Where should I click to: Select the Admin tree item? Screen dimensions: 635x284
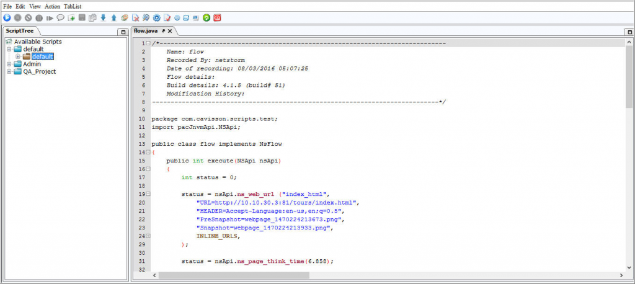32,64
